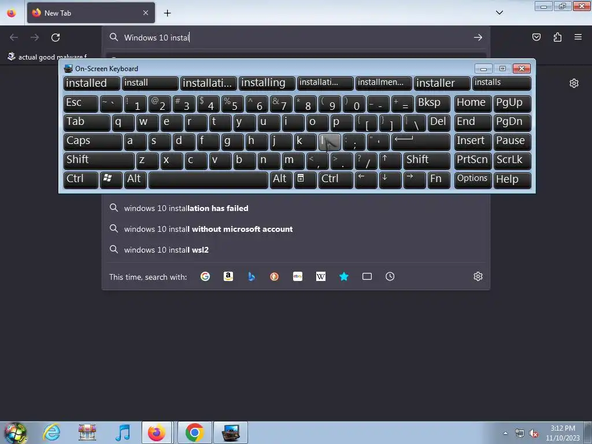Tap the Enter key on keyboard

coord(421,141)
